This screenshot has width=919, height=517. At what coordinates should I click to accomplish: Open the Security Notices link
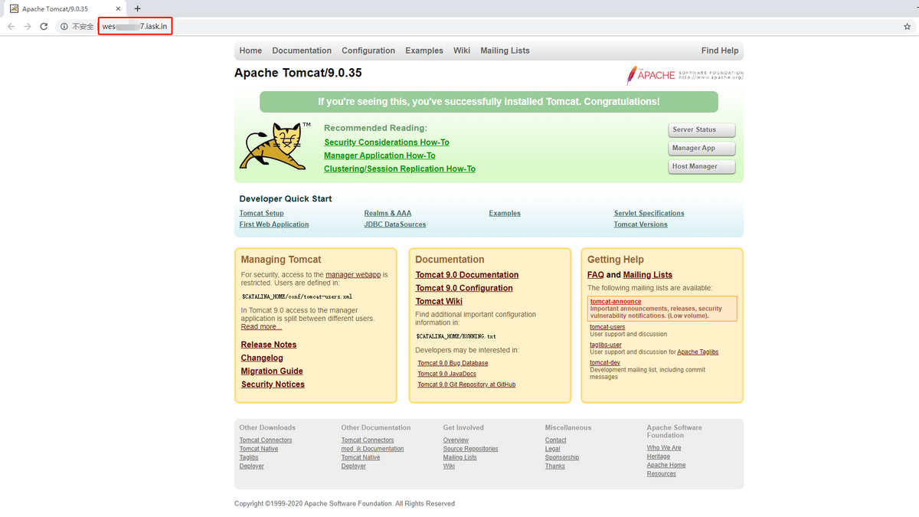click(x=273, y=384)
